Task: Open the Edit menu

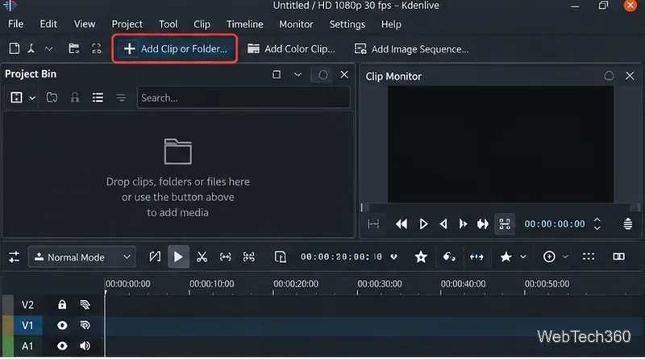Action: click(x=48, y=24)
